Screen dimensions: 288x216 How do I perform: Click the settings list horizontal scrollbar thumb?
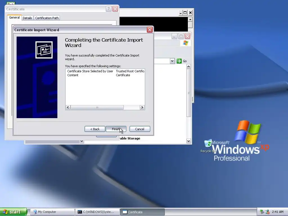(97, 107)
